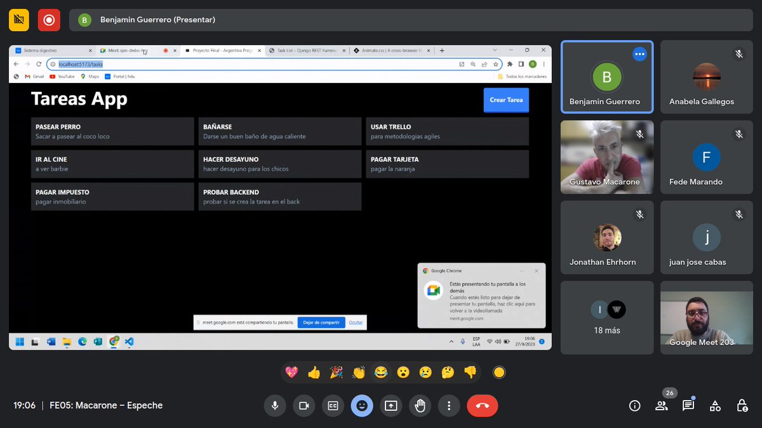The width and height of the screenshot is (762, 428).
Task: Open the PROBAR BACKEND task card
Action: click(280, 197)
